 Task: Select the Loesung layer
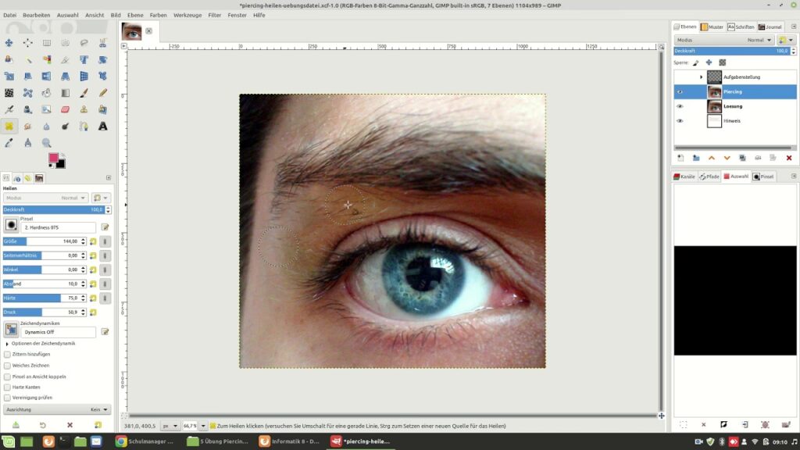pyautogui.click(x=733, y=106)
